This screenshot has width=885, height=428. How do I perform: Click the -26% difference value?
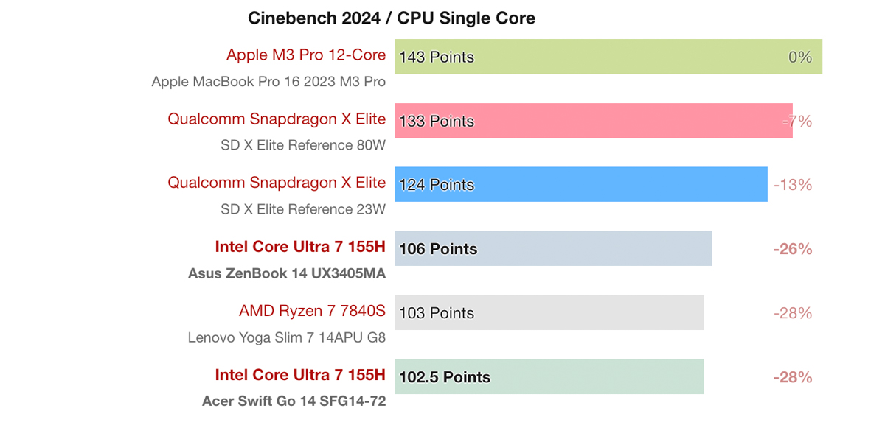click(x=793, y=249)
